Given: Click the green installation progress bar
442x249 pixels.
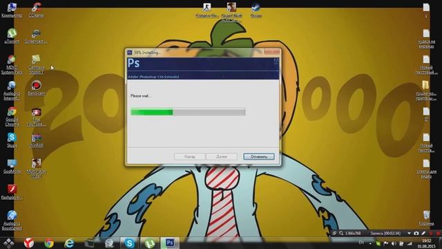Looking at the screenshot, I should (x=188, y=112).
